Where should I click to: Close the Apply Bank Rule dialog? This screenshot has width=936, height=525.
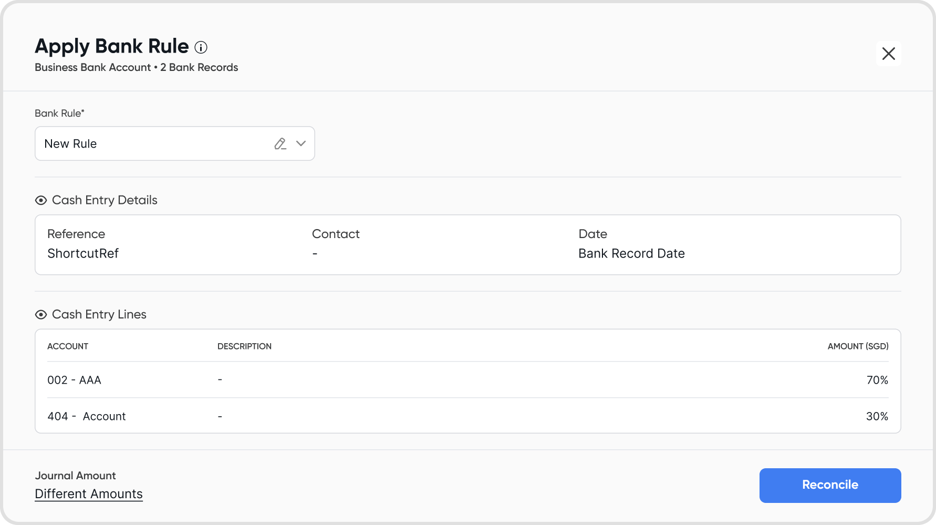pyautogui.click(x=889, y=54)
